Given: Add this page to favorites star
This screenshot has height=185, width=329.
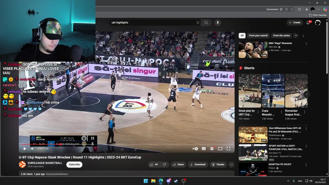Looking at the screenshot, I should pyautogui.click(x=292, y=9).
